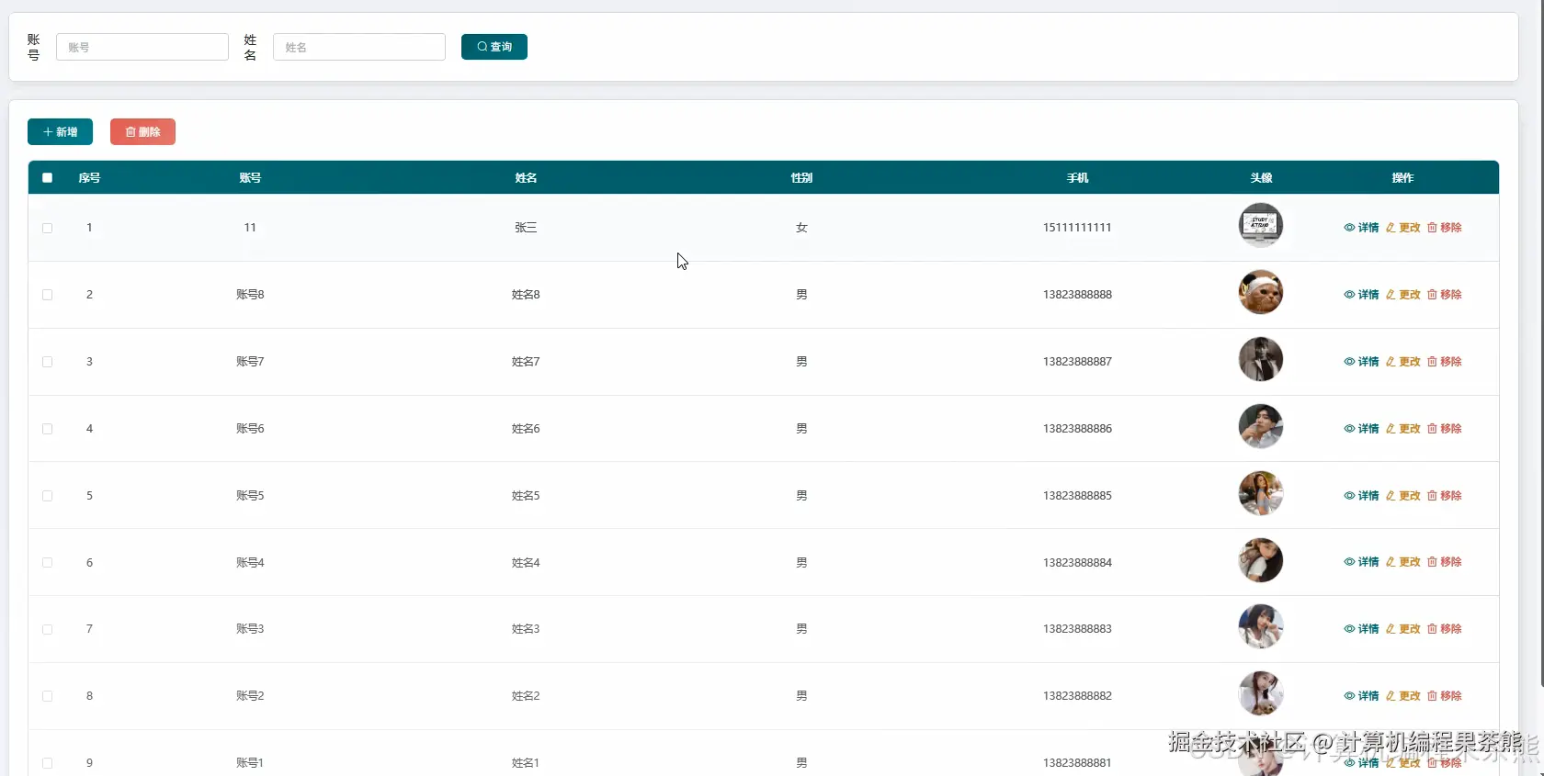Click phone number 13823888888
1544x776 pixels.
[x=1077, y=295]
